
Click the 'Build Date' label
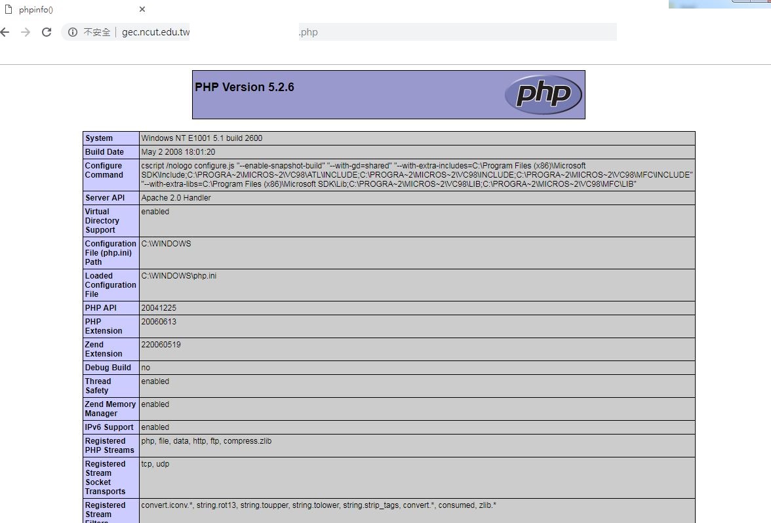(104, 152)
